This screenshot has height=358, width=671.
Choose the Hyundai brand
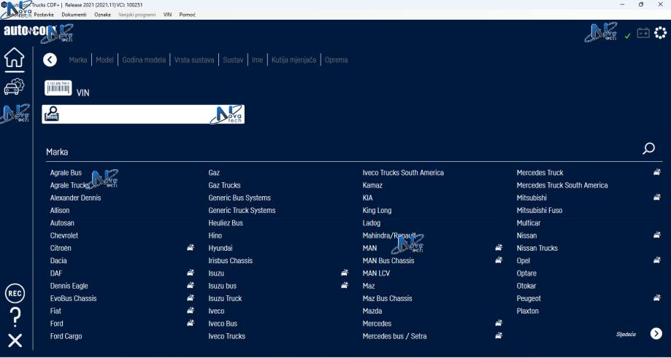click(221, 248)
